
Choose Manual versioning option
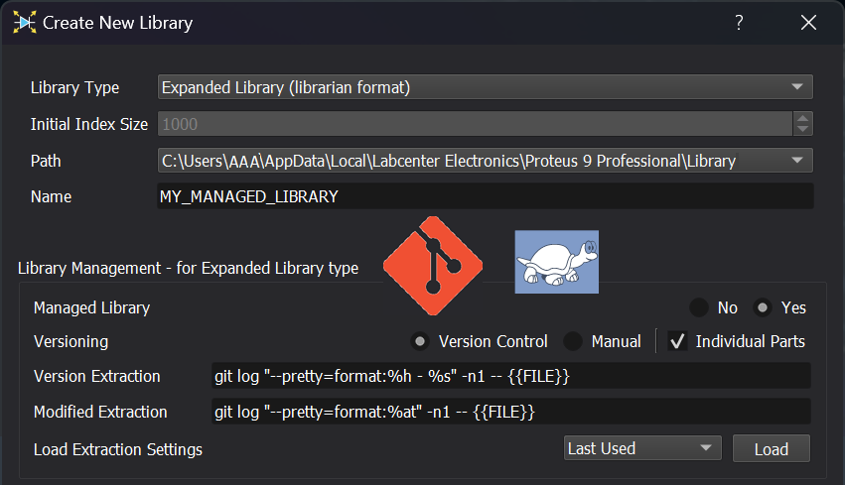(x=573, y=341)
